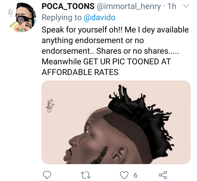Image resolution: width=197 pixels, height=181 pixels.
Task: Expand the tweet options chevron
Action: point(186,7)
